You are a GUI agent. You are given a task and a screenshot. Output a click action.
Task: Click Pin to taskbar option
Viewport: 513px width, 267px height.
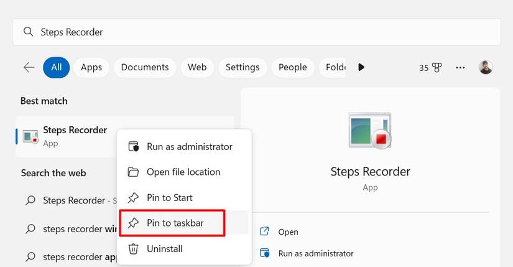(x=175, y=223)
